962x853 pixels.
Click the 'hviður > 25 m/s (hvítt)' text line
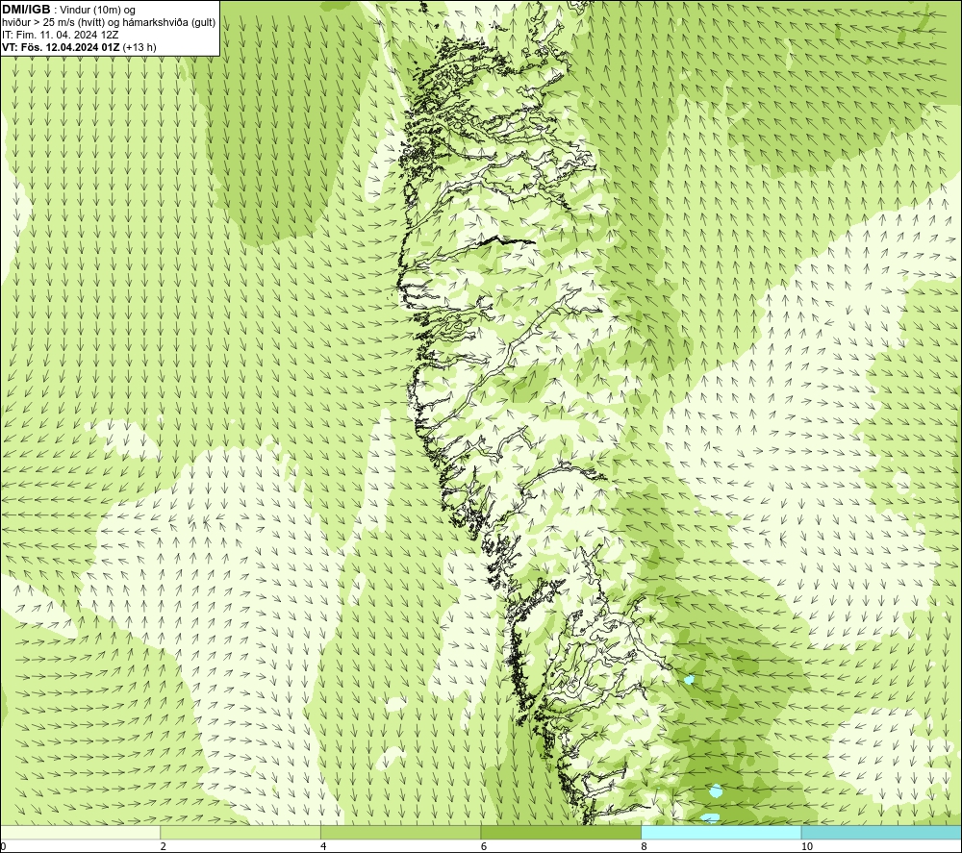tap(109, 23)
